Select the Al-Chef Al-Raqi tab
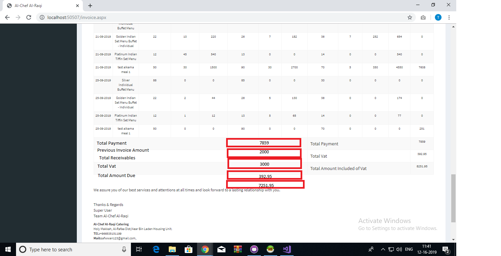This screenshot has width=501, height=256. [x=40, y=6]
